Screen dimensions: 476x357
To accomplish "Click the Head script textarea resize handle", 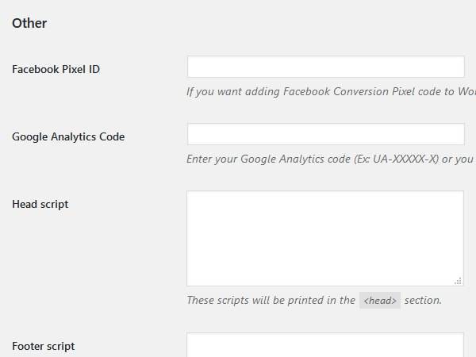I will pos(459,281).
